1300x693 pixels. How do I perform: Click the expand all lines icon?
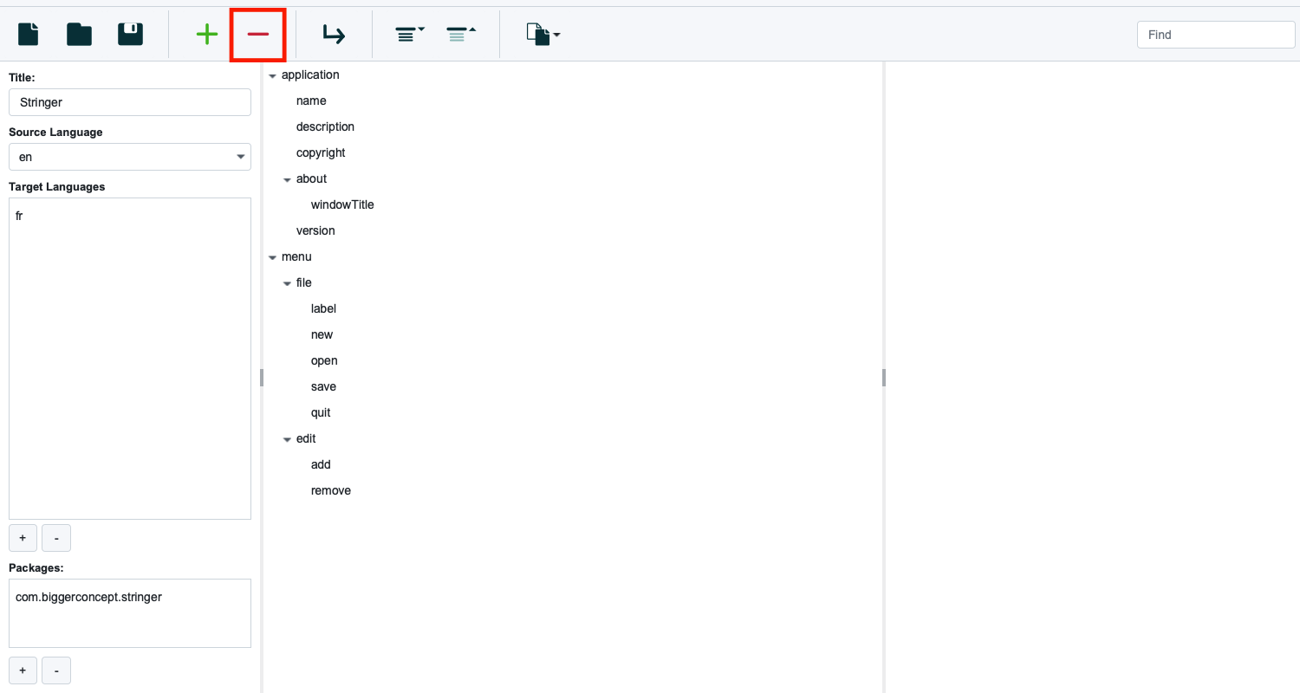pos(410,35)
